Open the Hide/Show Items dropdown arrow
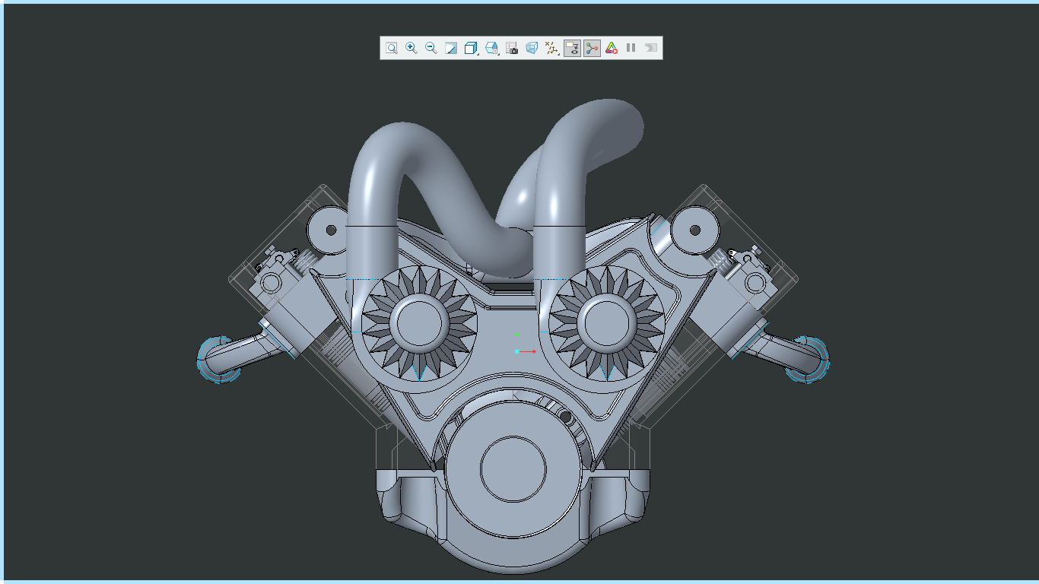Image resolution: width=1039 pixels, height=584 pixels. 558,53
